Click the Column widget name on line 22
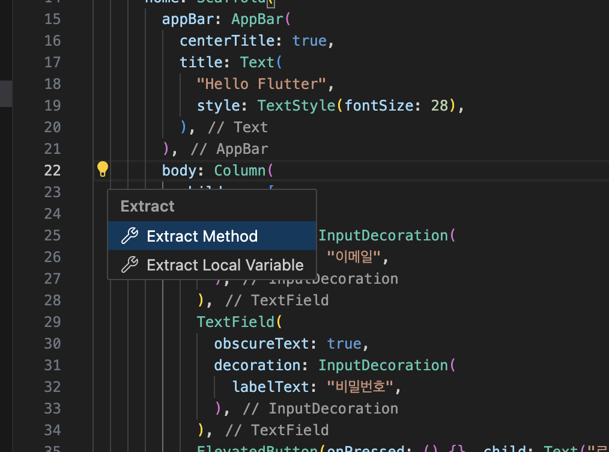The height and width of the screenshot is (452, 609). pyautogui.click(x=240, y=171)
